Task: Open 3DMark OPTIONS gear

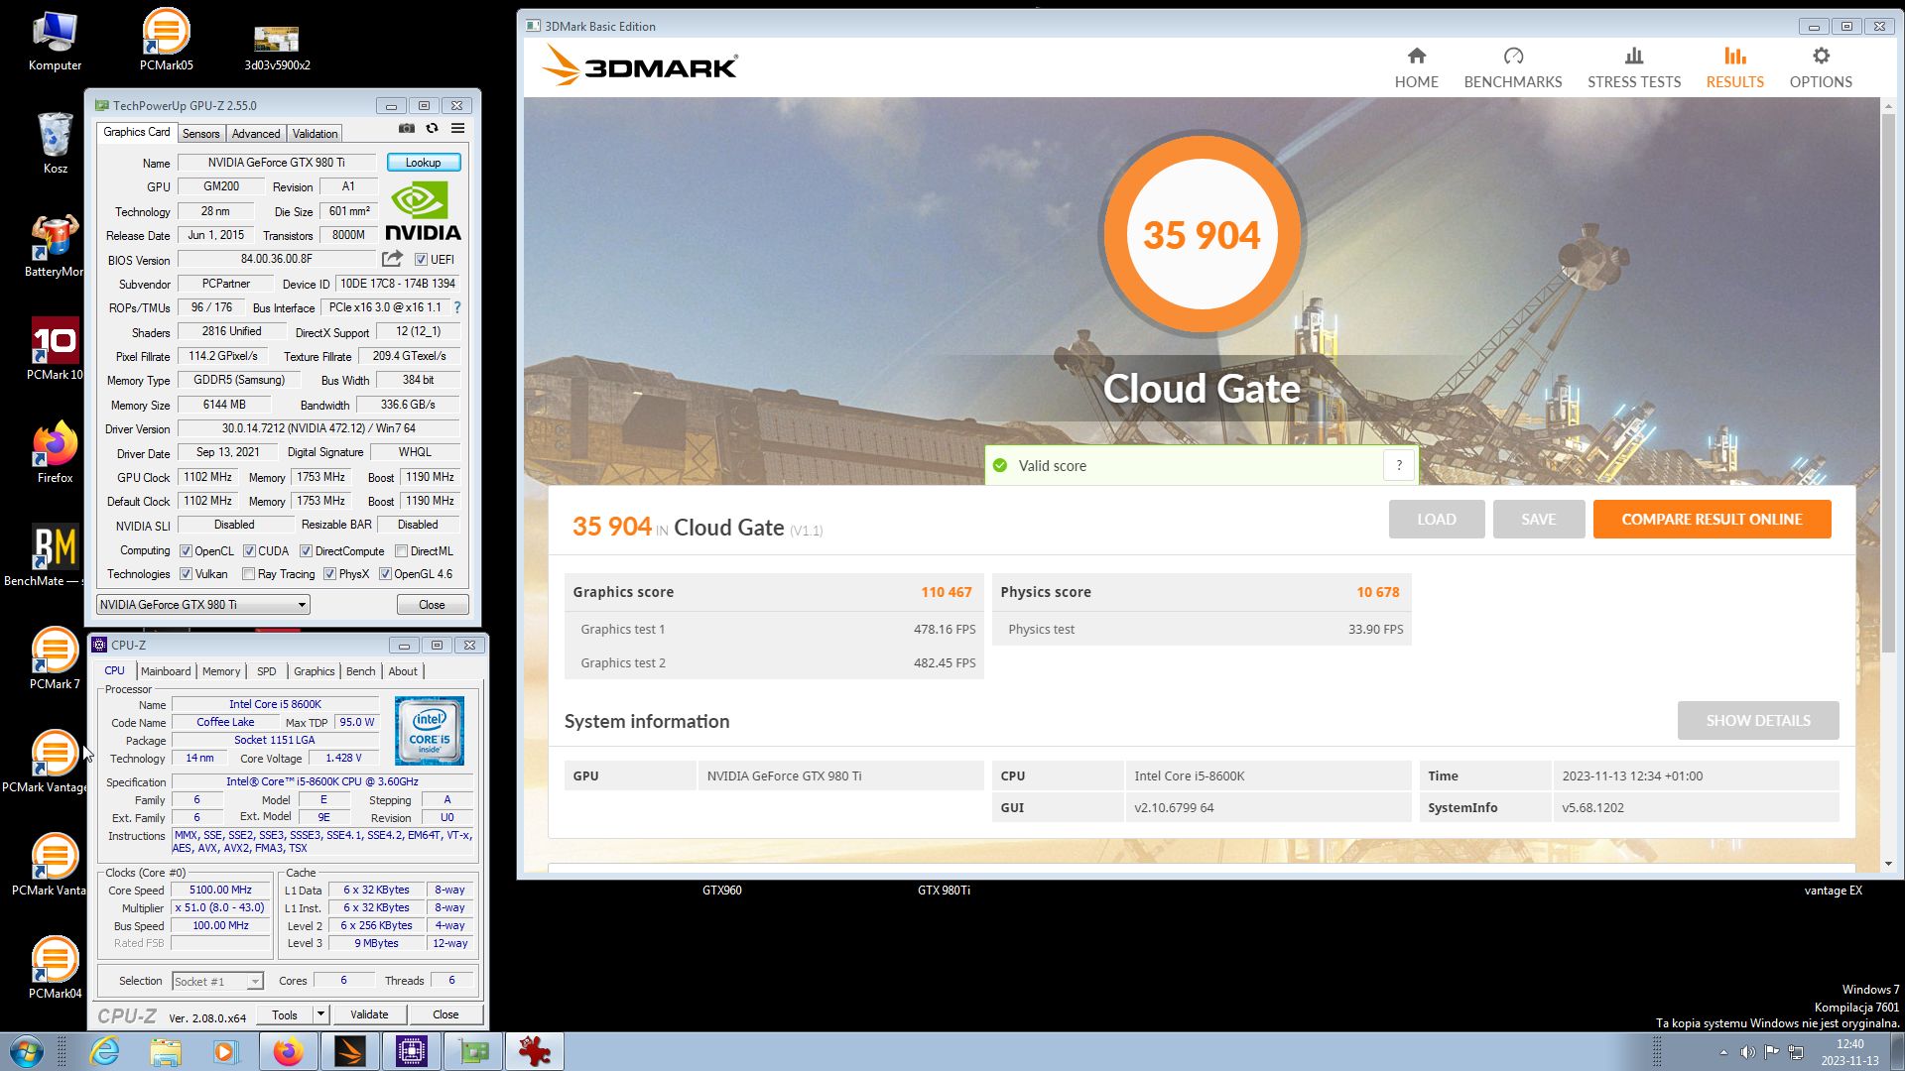Action: (x=1820, y=68)
